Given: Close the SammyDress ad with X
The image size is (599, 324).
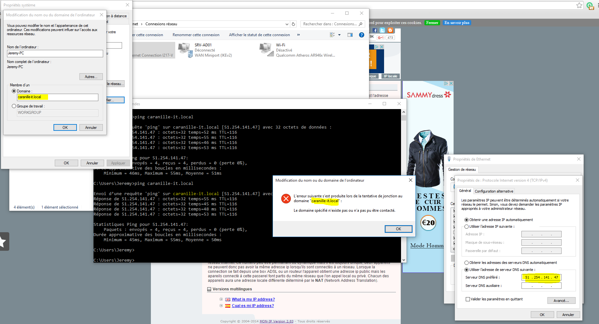Looking at the screenshot, I should [451, 83].
